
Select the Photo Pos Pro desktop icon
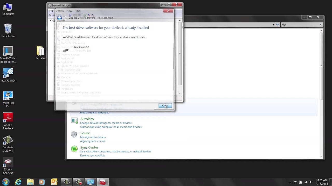[8, 99]
